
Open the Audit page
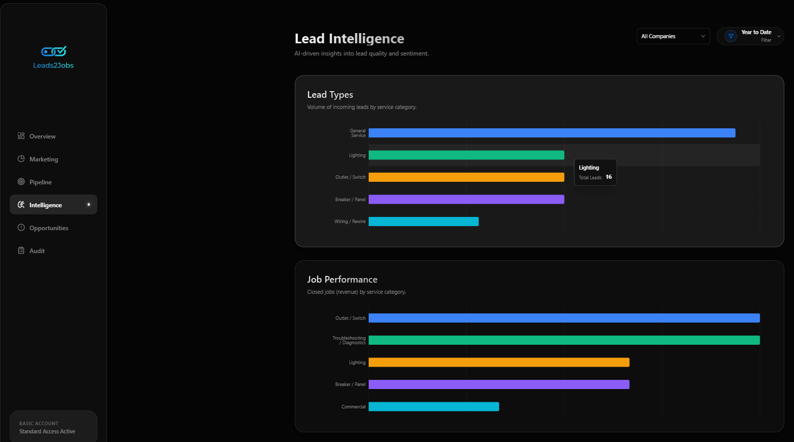coord(54,251)
